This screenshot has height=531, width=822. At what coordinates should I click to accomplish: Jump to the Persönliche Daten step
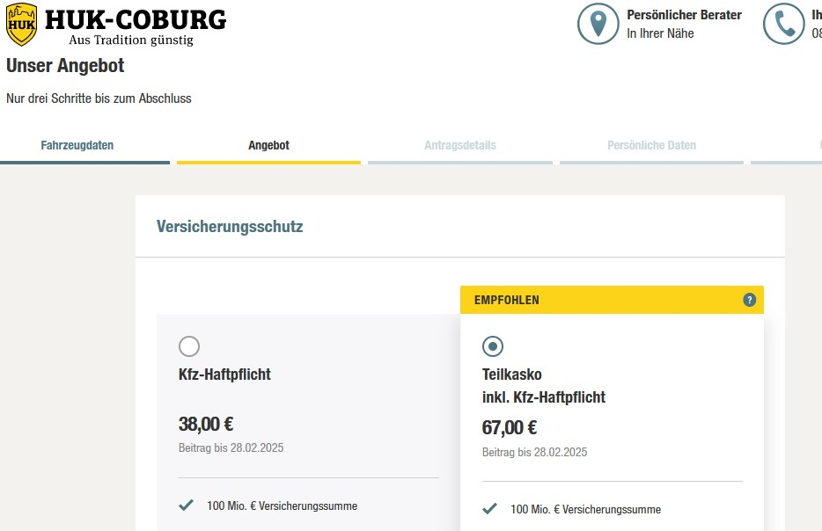pos(651,145)
